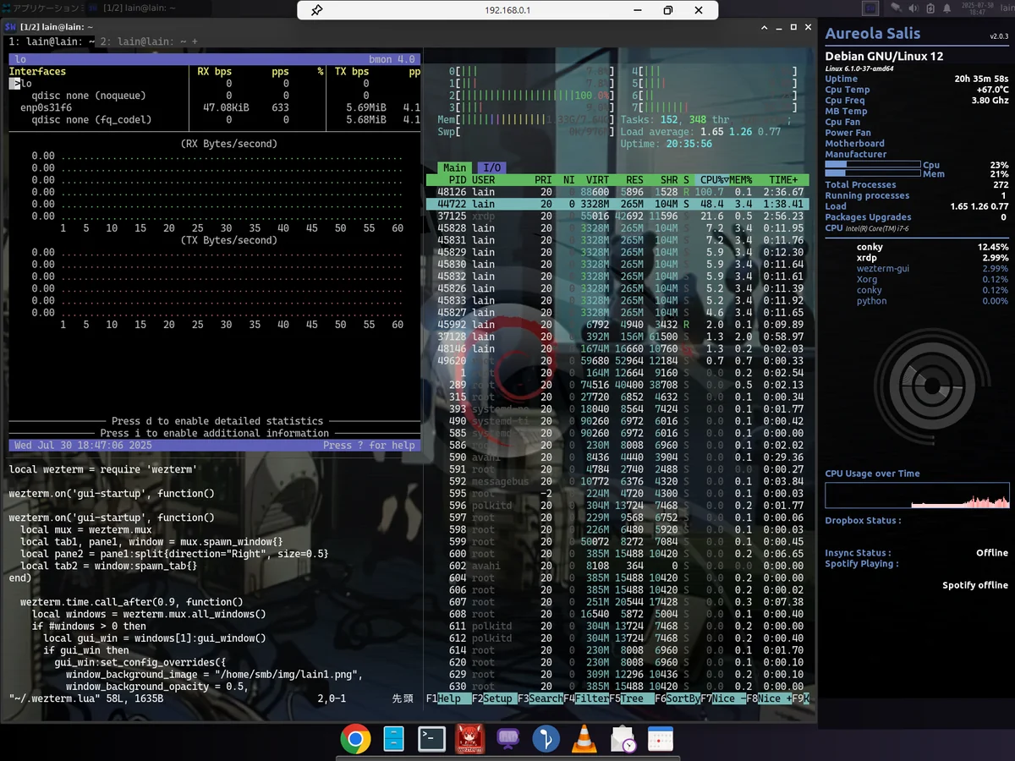Open the mail clock icon in the dock
1015x761 pixels.
tap(623, 740)
